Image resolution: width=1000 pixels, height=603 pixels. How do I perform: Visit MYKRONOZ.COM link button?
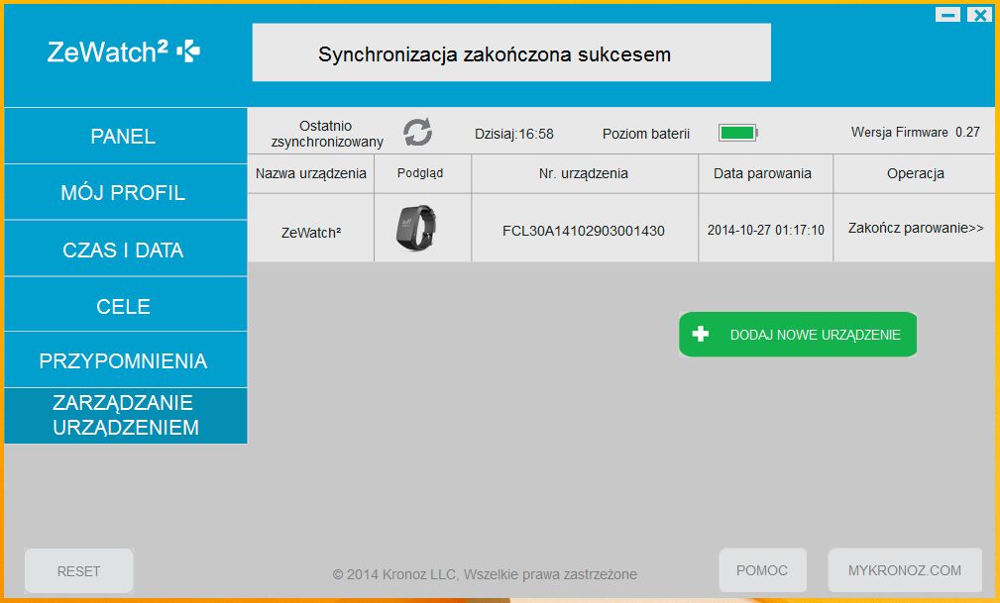905,570
